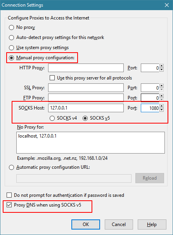Select Automatic proxy configuration URL option
Viewport: 173px width, 235px height.
click(12, 167)
